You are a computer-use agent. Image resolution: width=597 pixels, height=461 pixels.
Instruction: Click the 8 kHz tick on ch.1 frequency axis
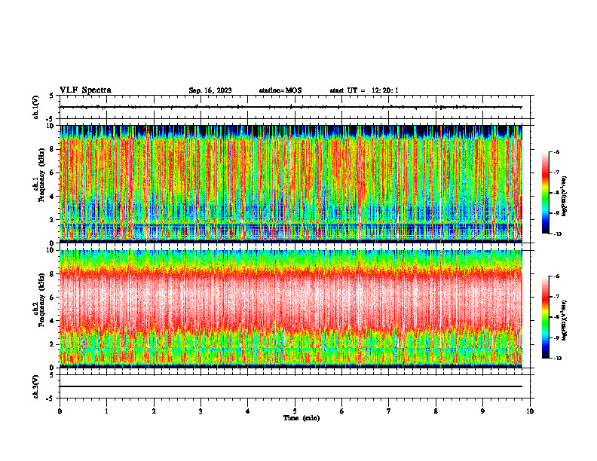click(52, 149)
